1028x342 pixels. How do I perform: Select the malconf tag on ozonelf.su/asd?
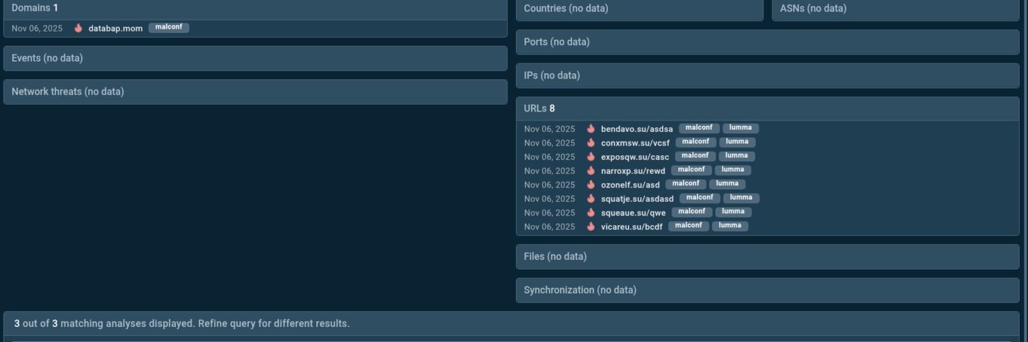[x=685, y=184]
